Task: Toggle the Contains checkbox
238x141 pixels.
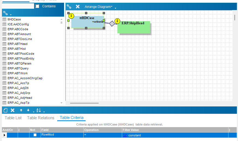Action: [x=37, y=6]
